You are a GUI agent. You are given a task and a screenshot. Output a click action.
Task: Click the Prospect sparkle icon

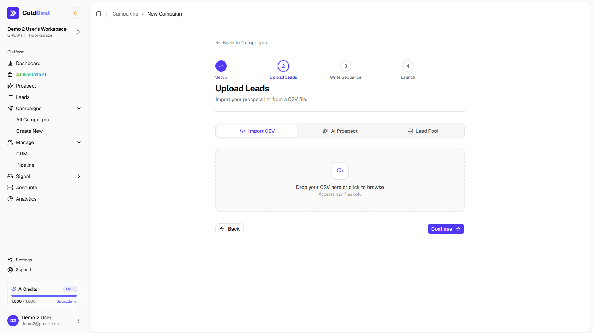tap(10, 86)
